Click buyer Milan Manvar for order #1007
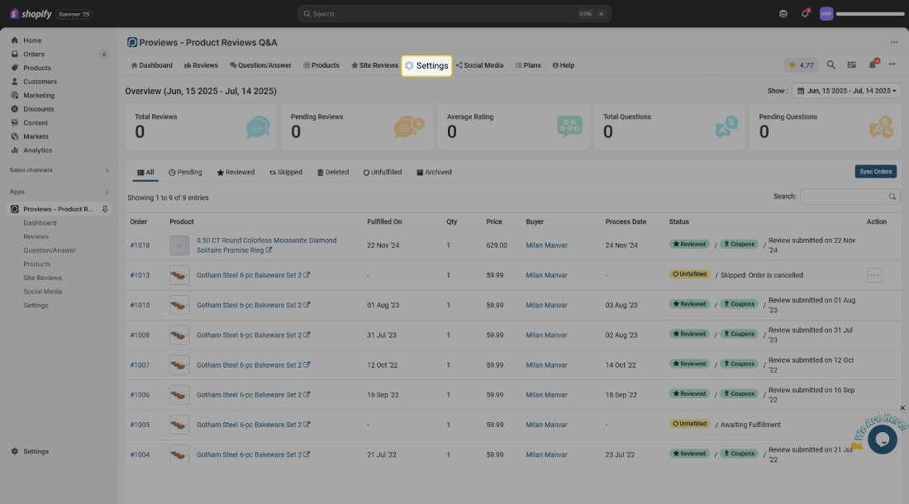Image resolution: width=909 pixels, height=504 pixels. [546, 365]
